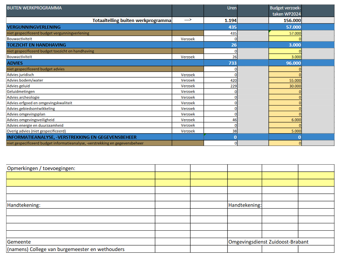Select the "Advies omgevingsveiligheid" row label

pos(31,120)
